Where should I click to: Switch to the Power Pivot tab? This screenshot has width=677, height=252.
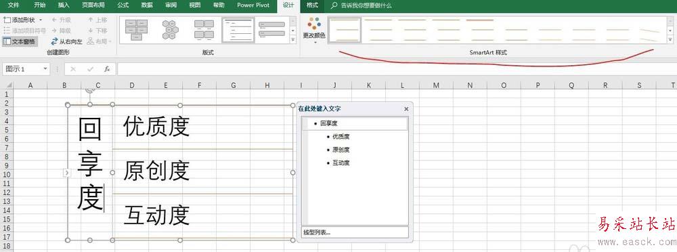253,5
